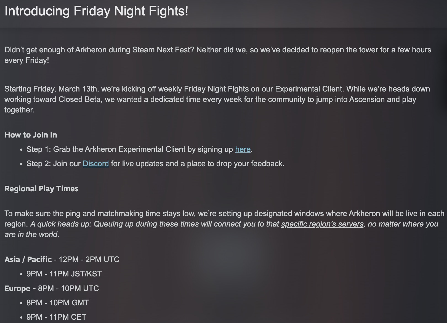Click the "Introducing Friday Night Fights!" title
The width and height of the screenshot is (447, 323).
[96, 11]
